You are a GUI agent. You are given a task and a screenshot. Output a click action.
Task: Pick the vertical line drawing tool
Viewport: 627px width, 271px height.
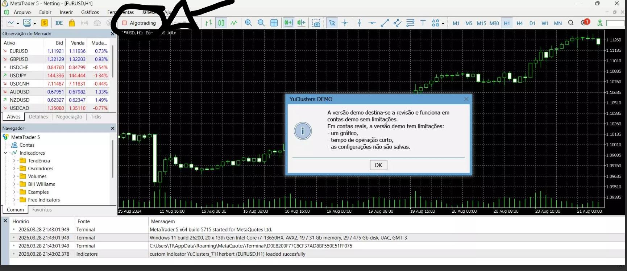tap(360, 23)
